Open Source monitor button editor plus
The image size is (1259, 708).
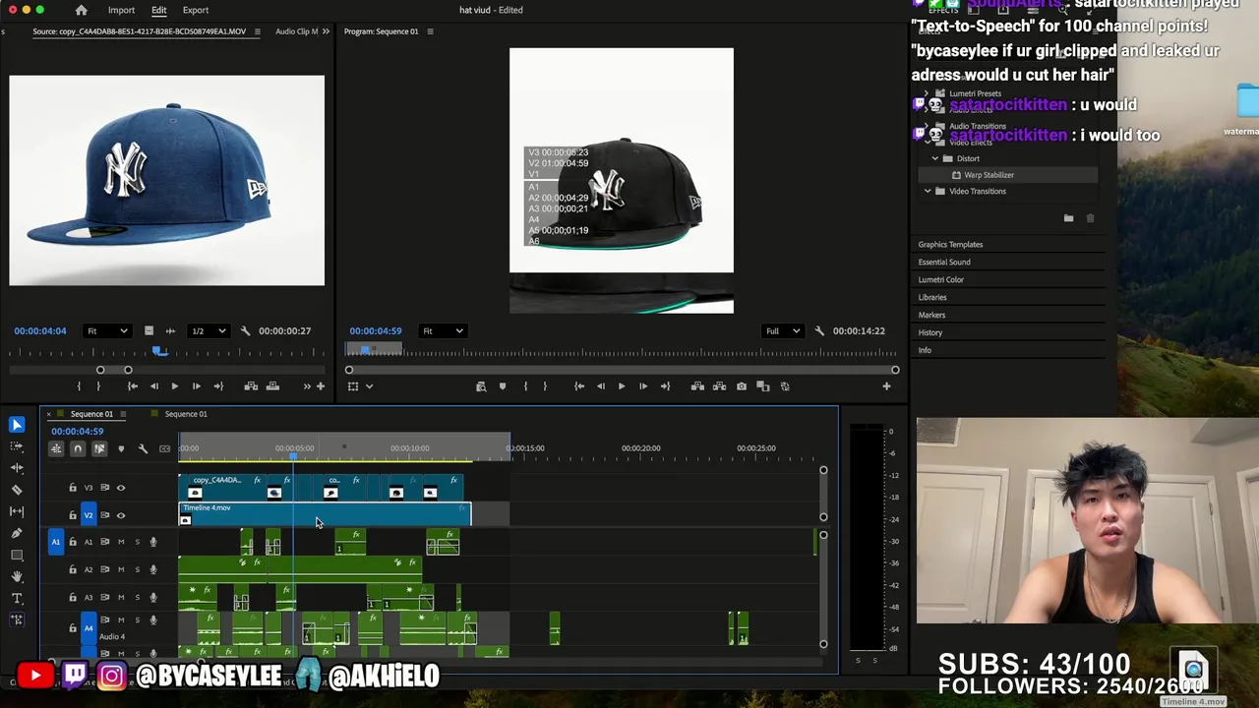pyautogui.click(x=320, y=386)
